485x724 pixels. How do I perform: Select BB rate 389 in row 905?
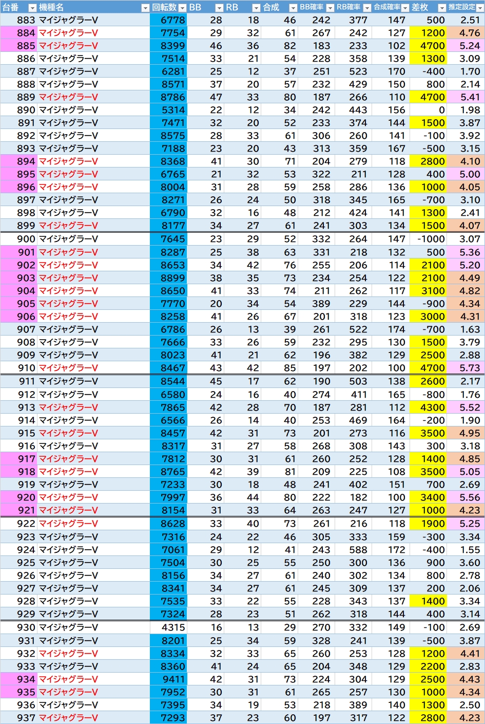[317, 304]
